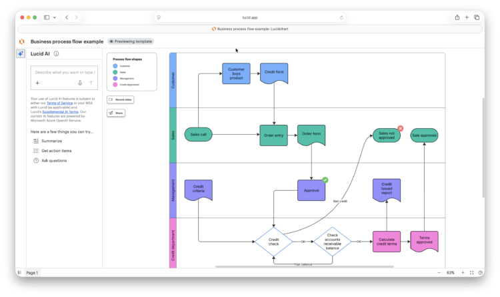Click the lucid.app address bar
Screen dimensions: 500x297
[250, 17]
